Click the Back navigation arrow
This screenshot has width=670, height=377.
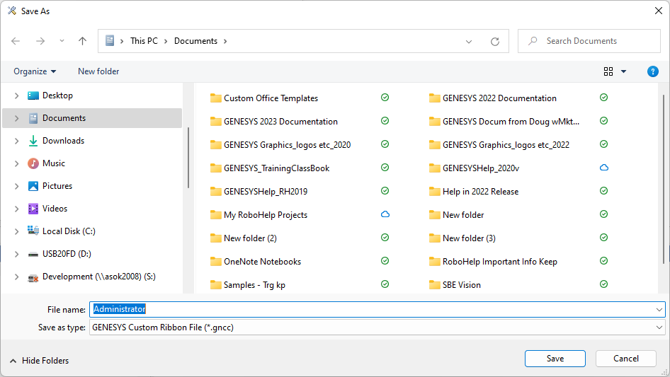coord(16,41)
